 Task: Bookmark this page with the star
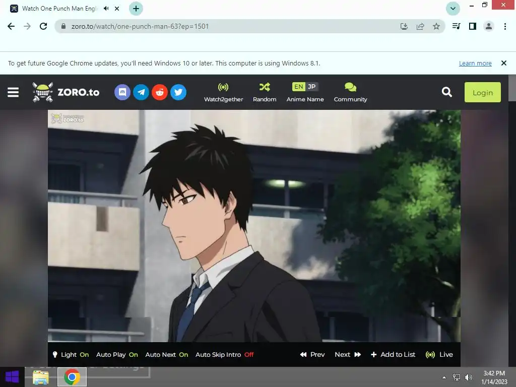tap(436, 26)
